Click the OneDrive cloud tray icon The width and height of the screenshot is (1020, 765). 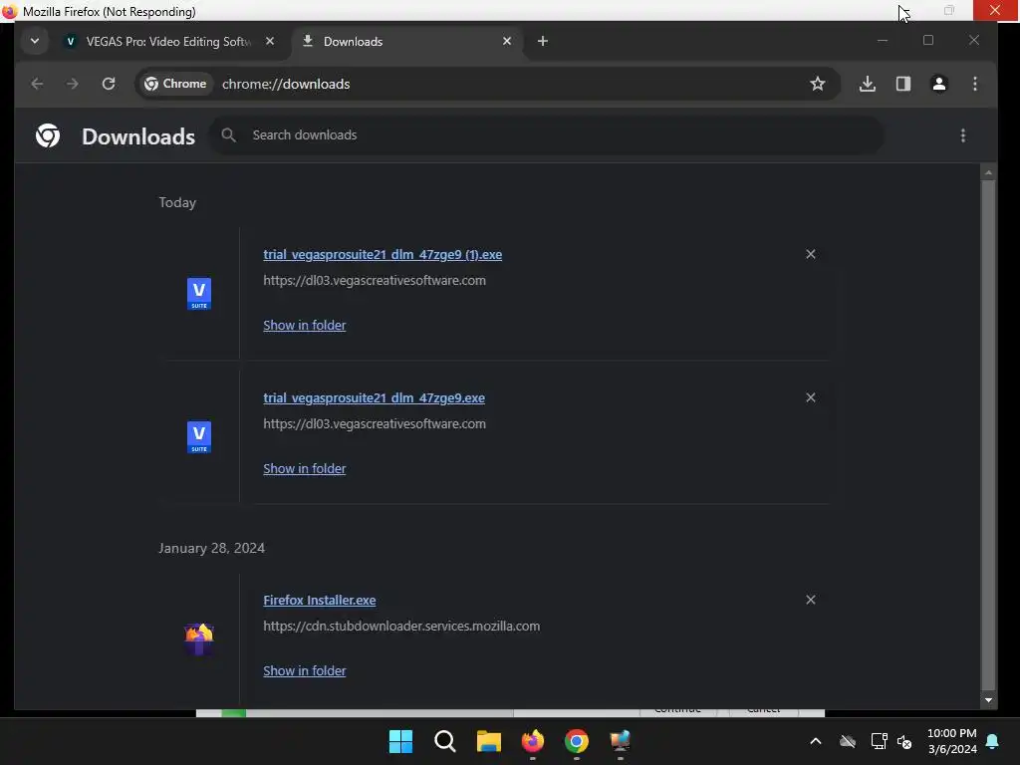pos(847,741)
